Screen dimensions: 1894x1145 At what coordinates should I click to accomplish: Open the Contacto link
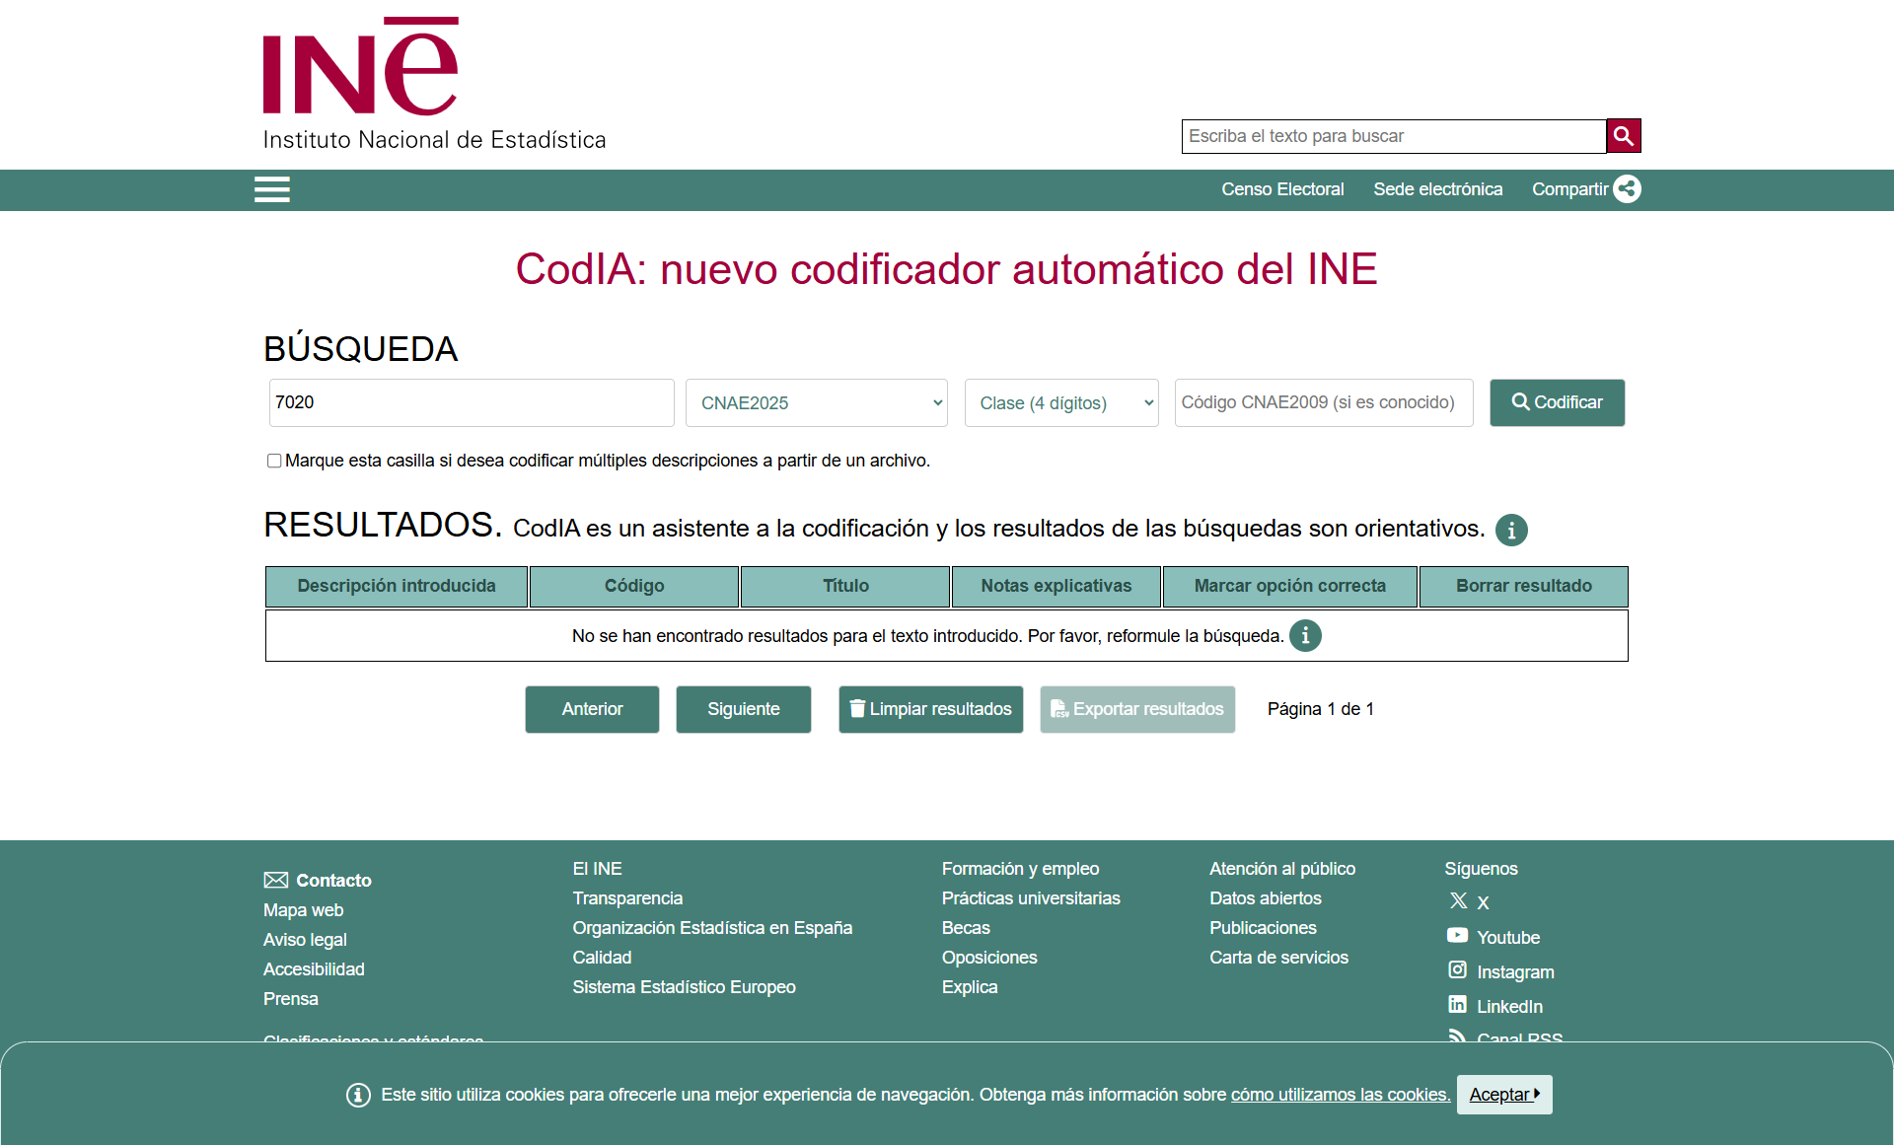click(333, 881)
